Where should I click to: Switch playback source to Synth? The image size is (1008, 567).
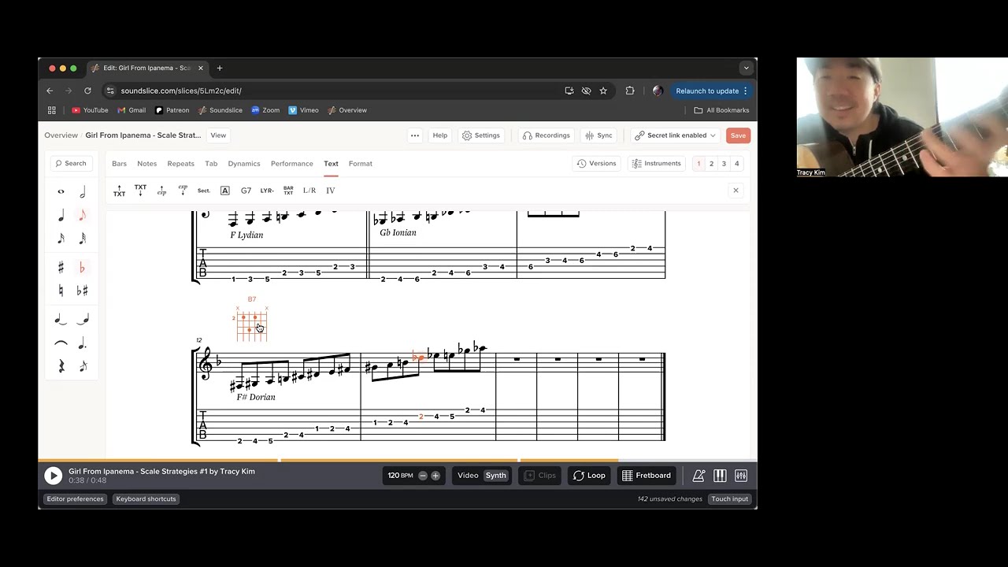(x=495, y=476)
